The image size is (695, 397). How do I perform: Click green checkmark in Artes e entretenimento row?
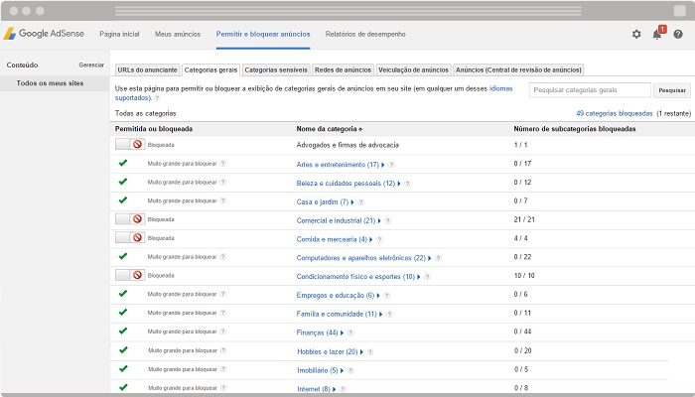123,163
